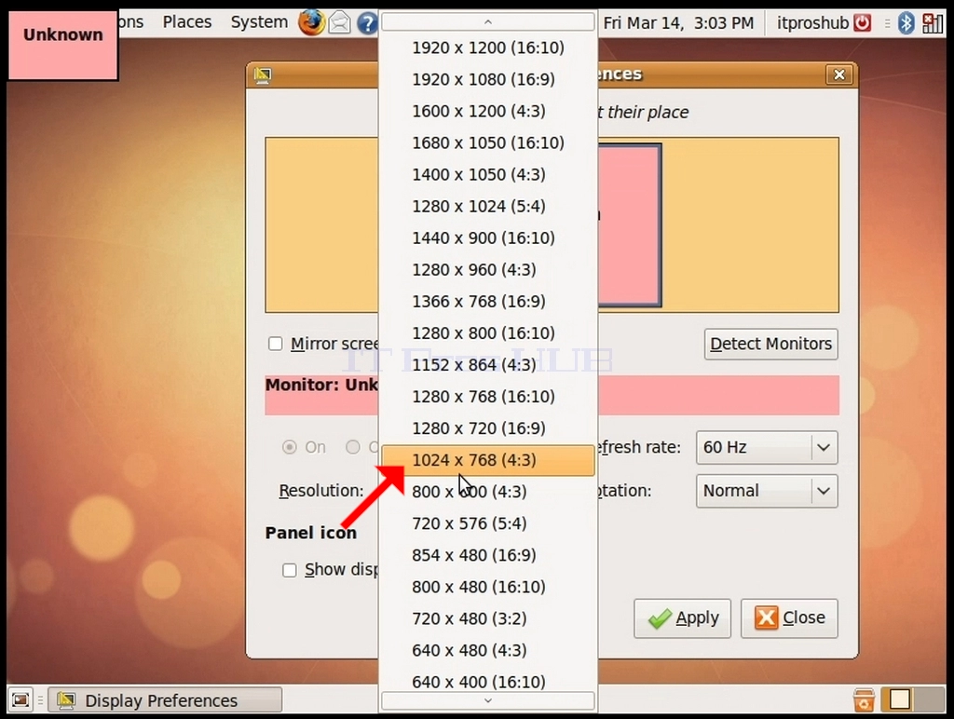954x719 pixels.
Task: Open the trash icon in bottom panel
Action: point(864,699)
